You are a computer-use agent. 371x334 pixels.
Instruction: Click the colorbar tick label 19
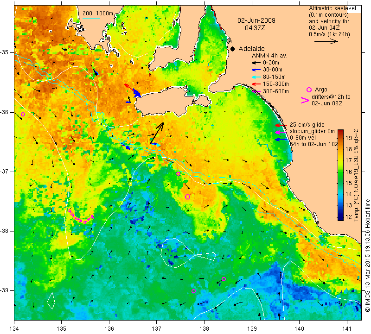[x=349, y=138]
